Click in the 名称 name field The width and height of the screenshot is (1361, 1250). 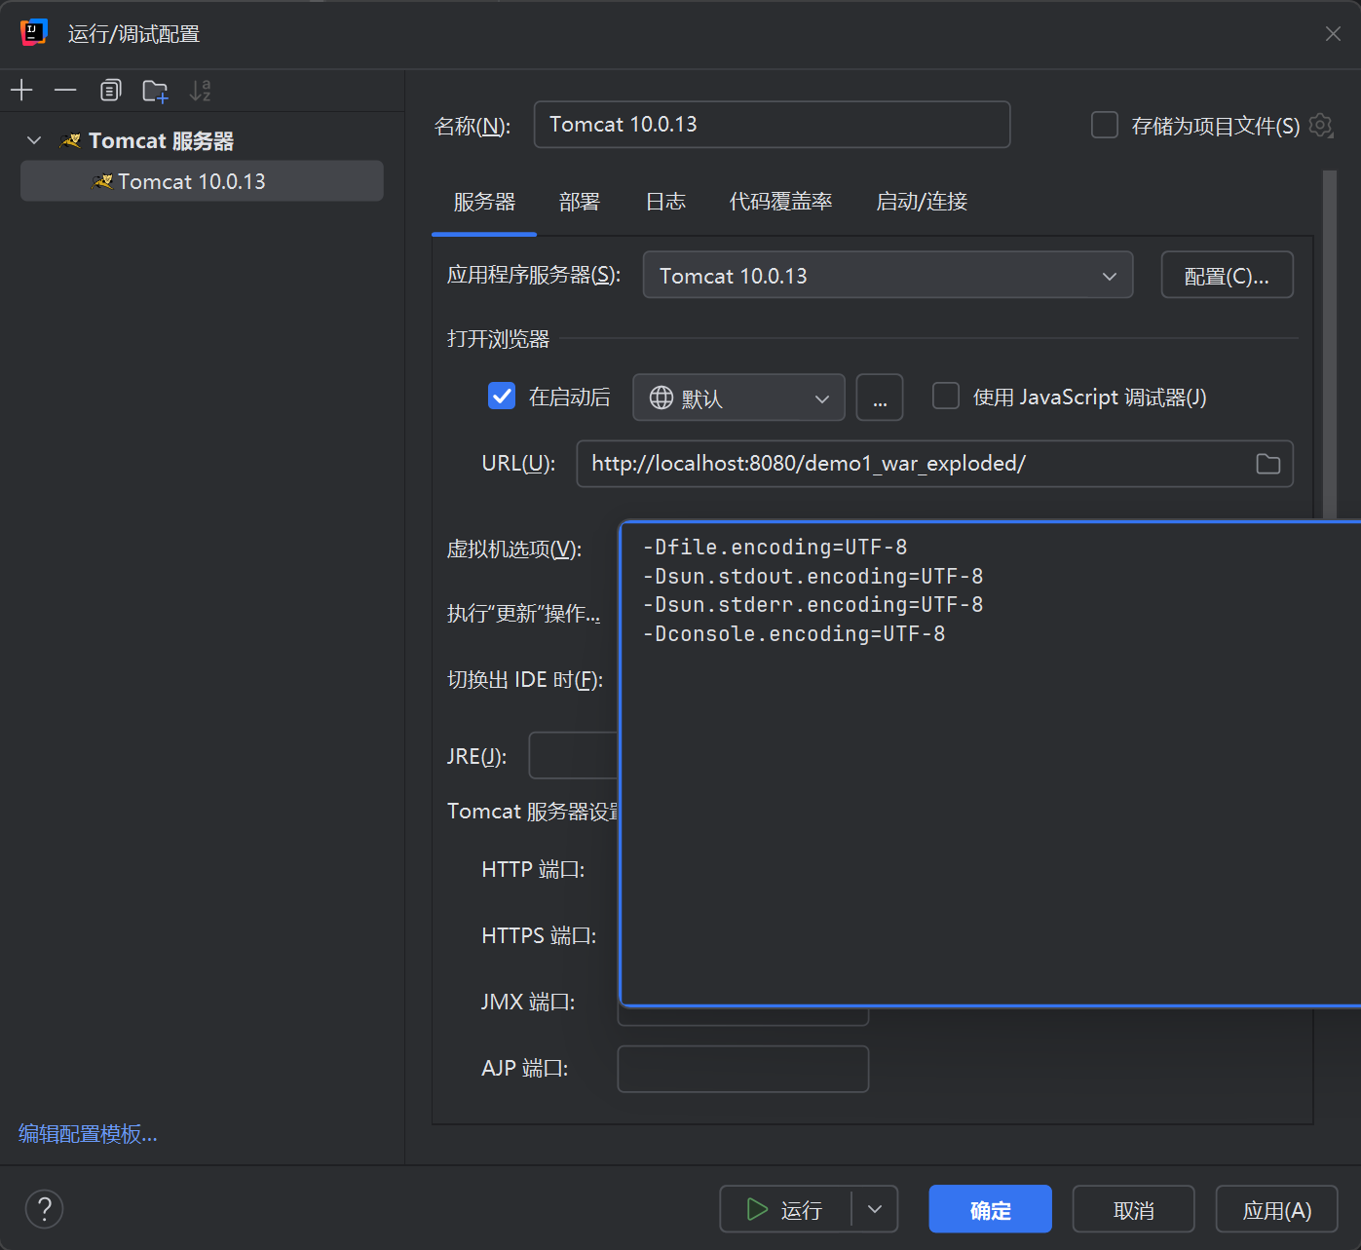click(x=772, y=125)
